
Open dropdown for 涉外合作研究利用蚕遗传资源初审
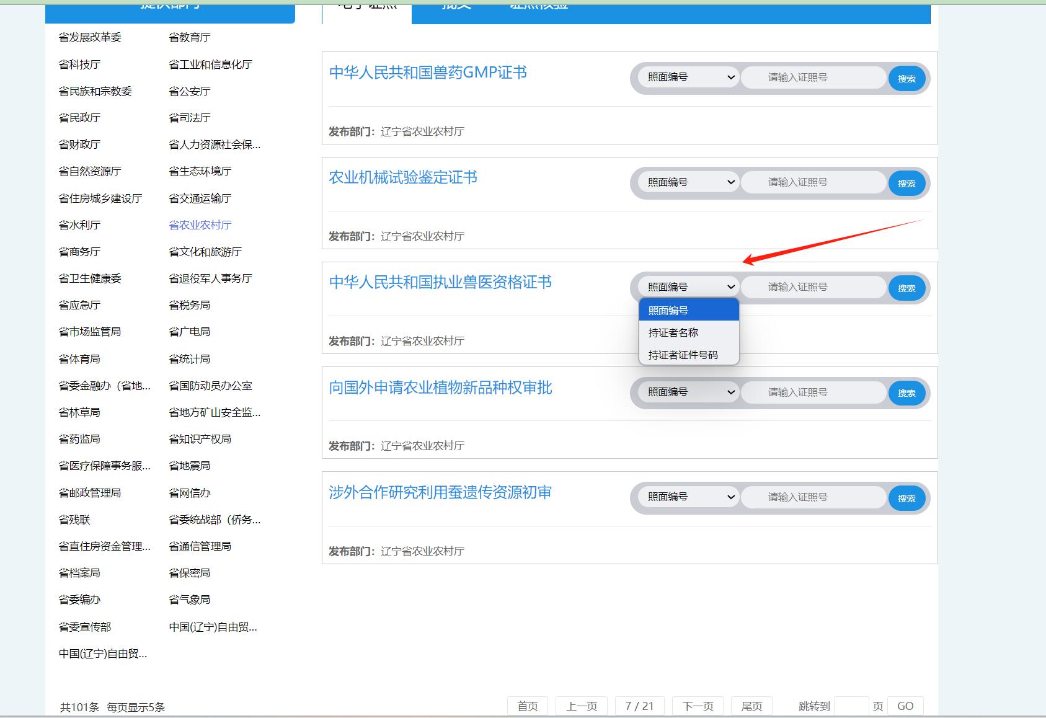688,497
